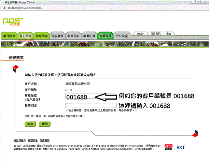Switch language to English

click(140, 34)
